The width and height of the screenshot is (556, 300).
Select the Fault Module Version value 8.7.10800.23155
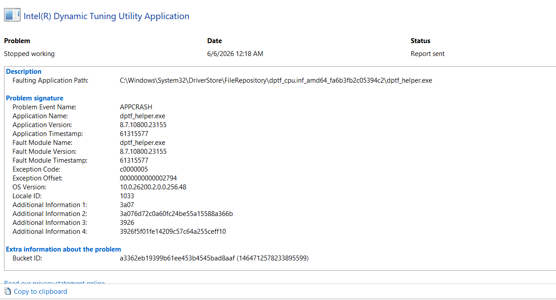click(x=143, y=152)
